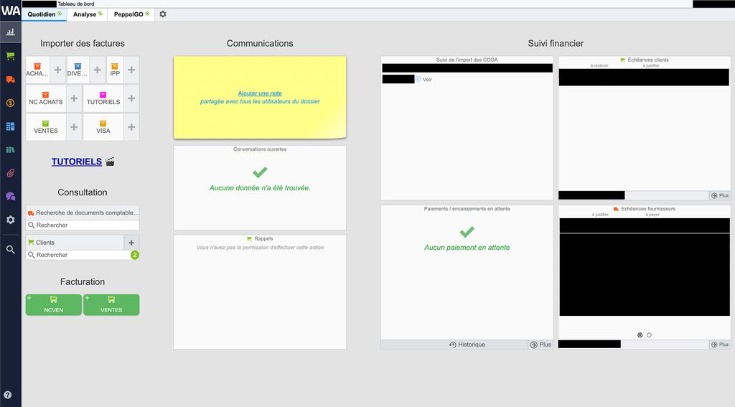Open the TUTORIELS link
The image size is (735, 407).
[x=76, y=162]
